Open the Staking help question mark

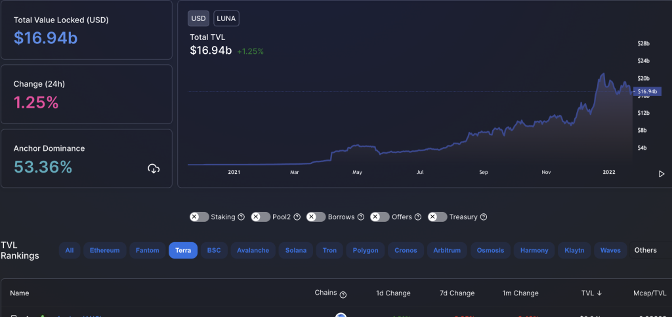[241, 217]
